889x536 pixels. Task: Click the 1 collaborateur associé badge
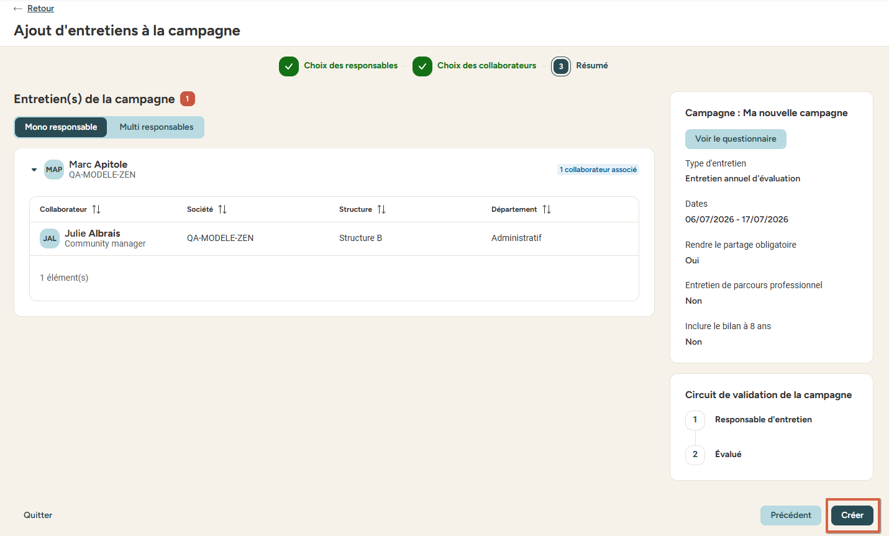(598, 170)
